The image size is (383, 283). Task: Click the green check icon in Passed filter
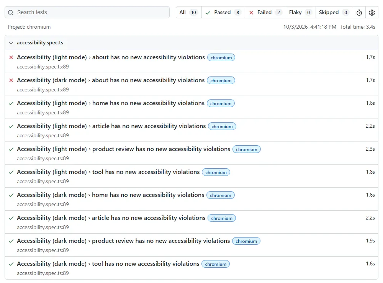(x=208, y=13)
